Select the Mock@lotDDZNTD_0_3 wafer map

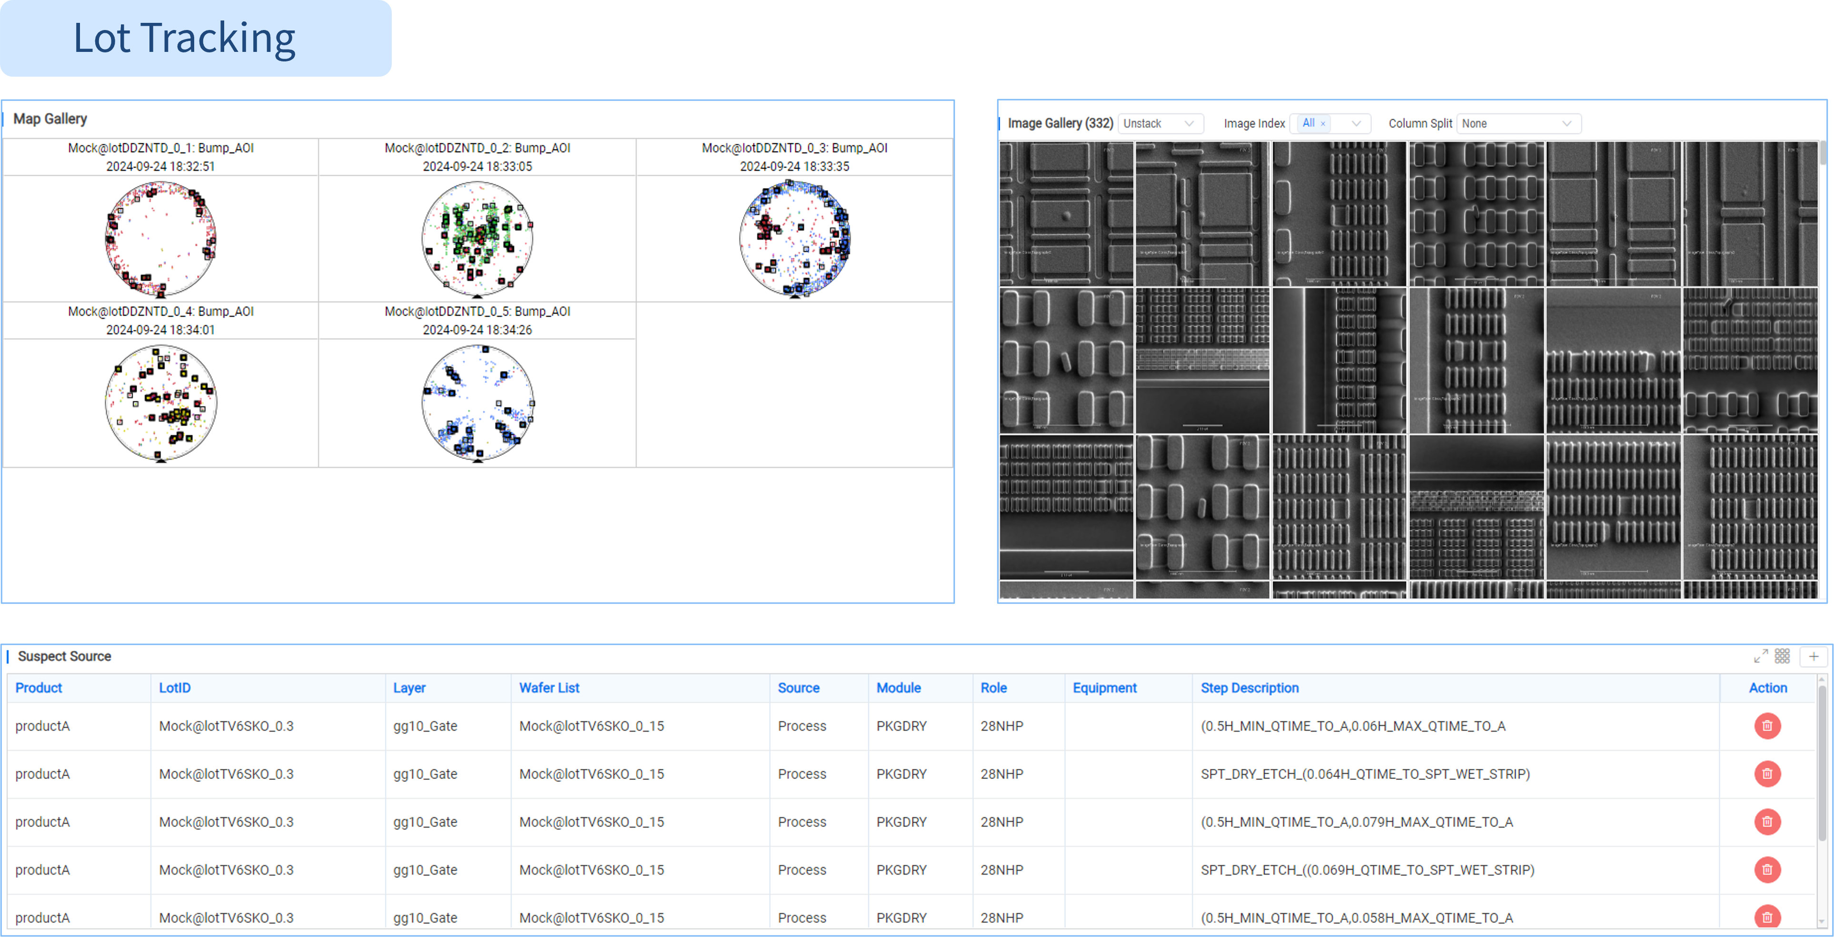[x=794, y=239]
